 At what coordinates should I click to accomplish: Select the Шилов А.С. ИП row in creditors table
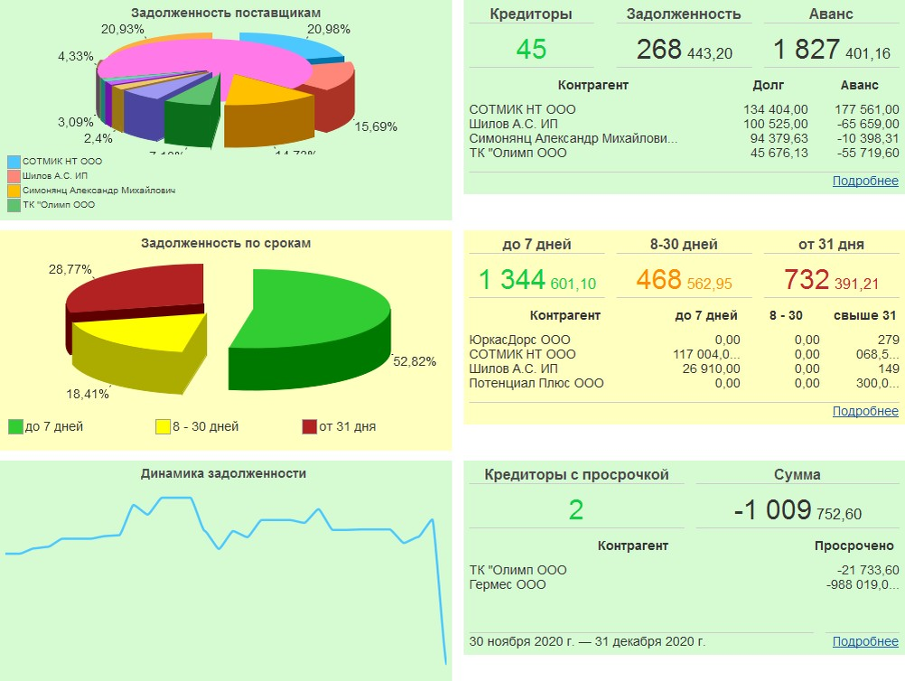(x=684, y=124)
